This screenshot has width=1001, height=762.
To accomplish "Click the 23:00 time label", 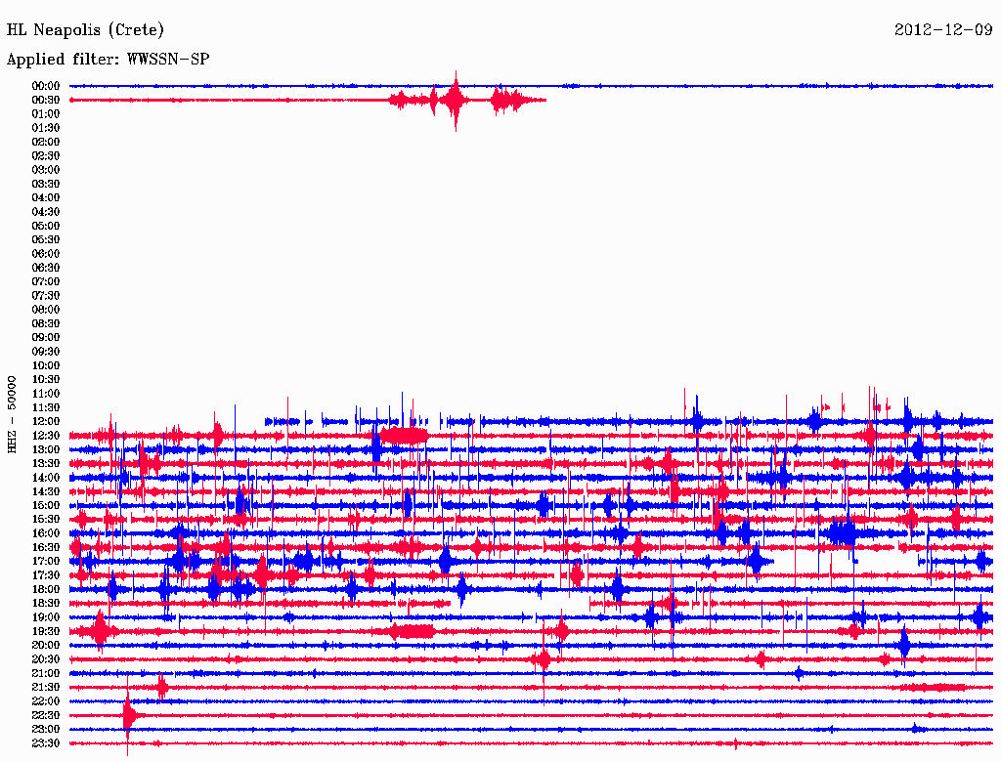I will tap(46, 729).
